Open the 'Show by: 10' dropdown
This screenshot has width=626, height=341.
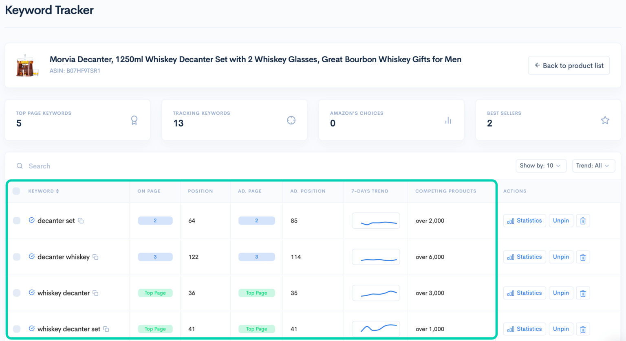[541, 166]
